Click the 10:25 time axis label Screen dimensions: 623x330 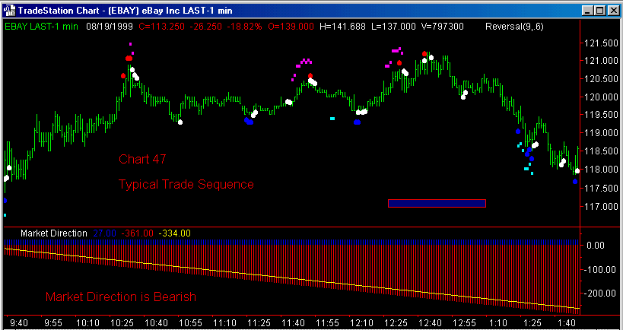pos(120,323)
